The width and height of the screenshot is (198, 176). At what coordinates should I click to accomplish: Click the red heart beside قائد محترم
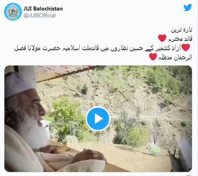(162, 38)
